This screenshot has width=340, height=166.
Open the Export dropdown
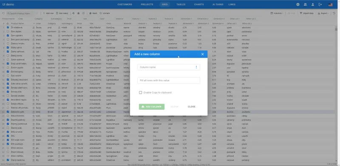[x=323, y=13]
